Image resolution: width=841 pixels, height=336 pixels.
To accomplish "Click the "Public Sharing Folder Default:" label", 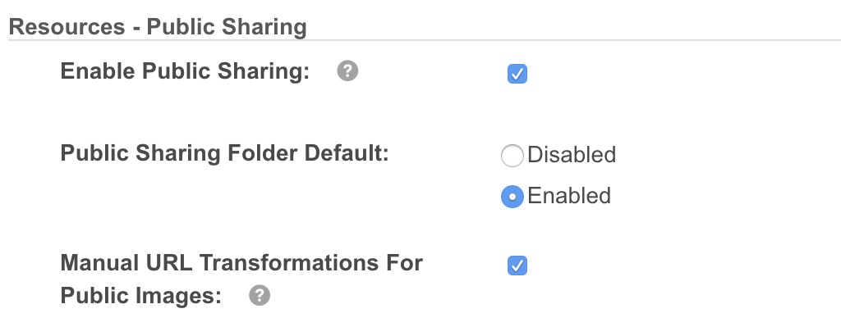I will tap(224, 153).
